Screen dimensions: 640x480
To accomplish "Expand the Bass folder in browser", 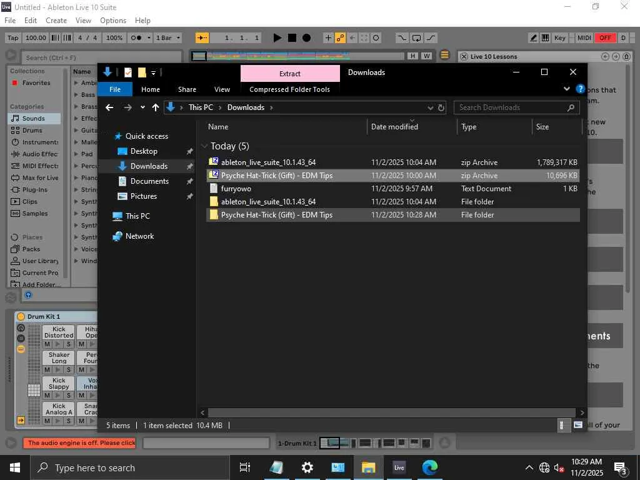I will (76, 95).
